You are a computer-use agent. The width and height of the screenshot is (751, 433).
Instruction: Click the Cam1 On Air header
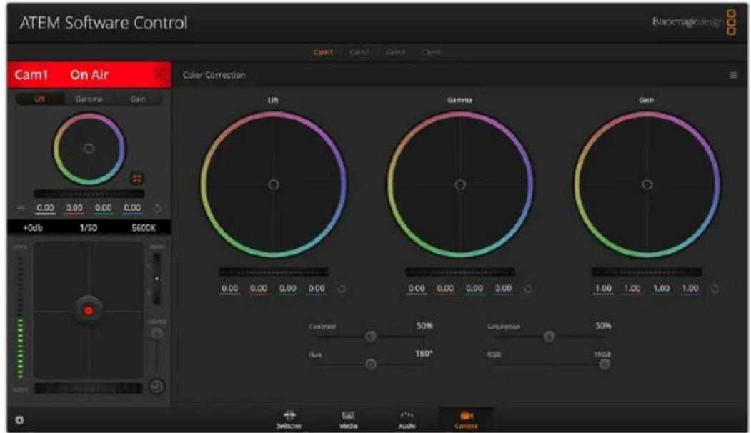pos(89,75)
